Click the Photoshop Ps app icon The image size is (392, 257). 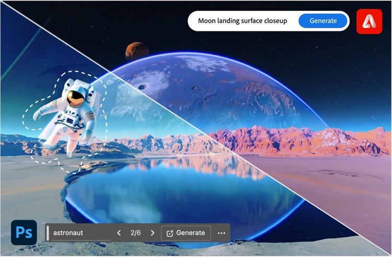24,232
